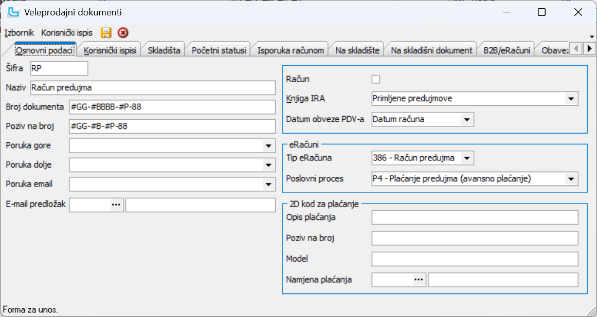Open Namjena plaćanja lookup ellipsis button
597x317 pixels.
tap(419, 279)
